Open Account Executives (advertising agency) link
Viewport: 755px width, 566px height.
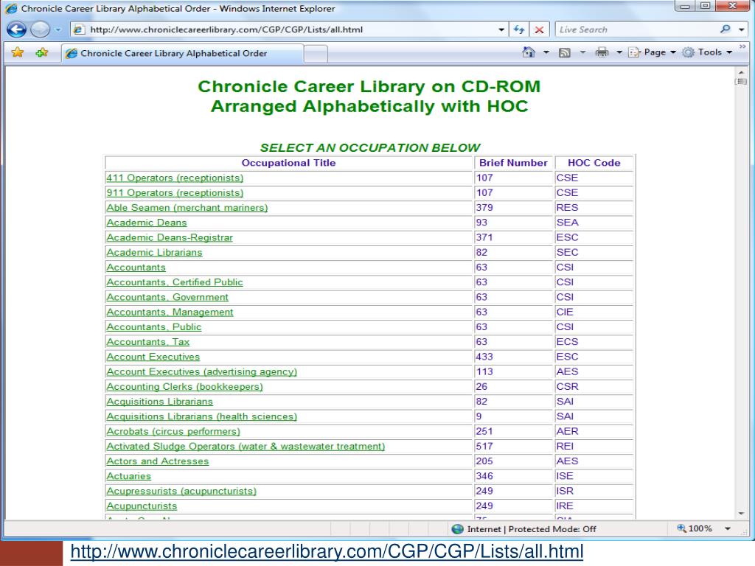[x=202, y=371]
